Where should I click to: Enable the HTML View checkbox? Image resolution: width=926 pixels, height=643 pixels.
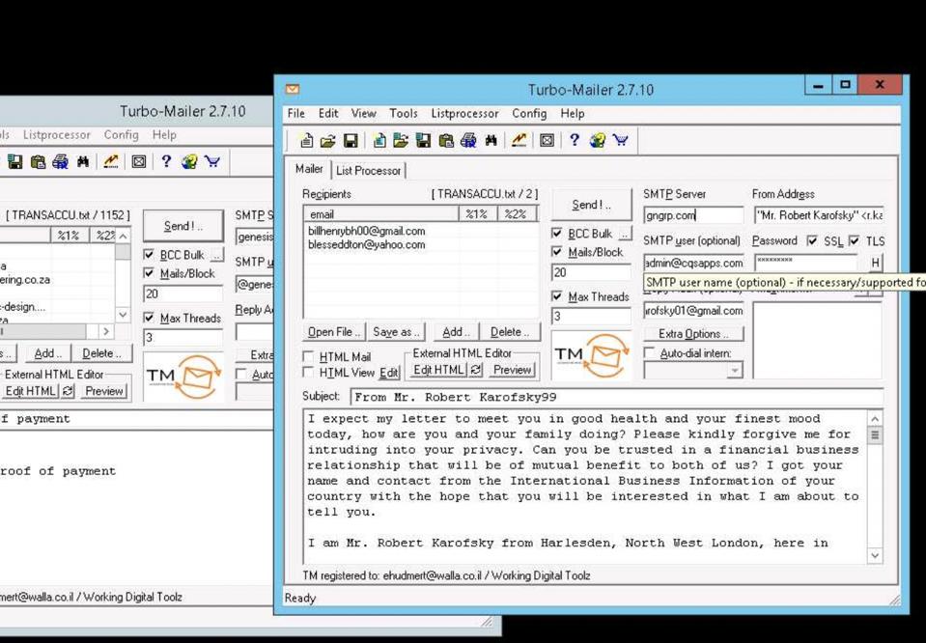[x=308, y=372]
